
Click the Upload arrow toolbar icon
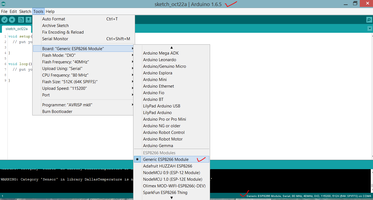(x=12, y=20)
